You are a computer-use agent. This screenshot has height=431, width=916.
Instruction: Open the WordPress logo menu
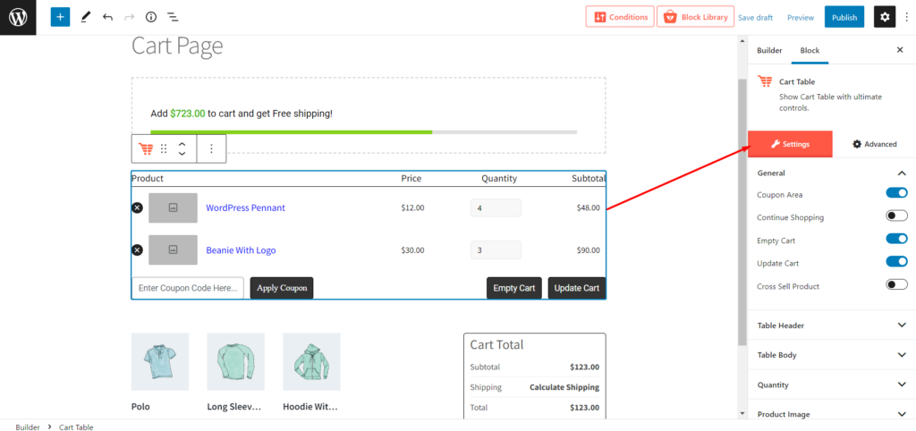click(x=18, y=18)
